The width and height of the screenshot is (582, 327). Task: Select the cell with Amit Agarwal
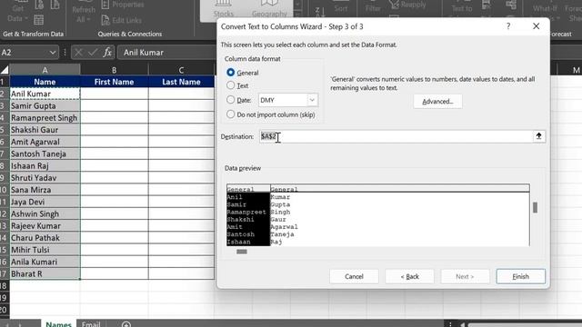45,142
